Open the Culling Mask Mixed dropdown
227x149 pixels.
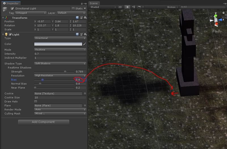[60, 113]
